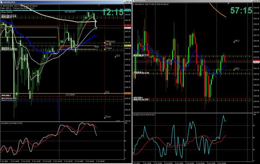Click current bid price tag on H1 scale
Image resolution: width=260 pixels, height=164 pixels.
click(x=256, y=62)
